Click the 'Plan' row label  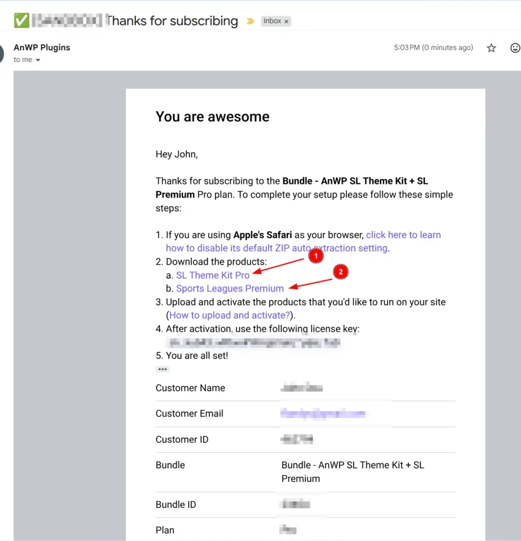click(165, 530)
